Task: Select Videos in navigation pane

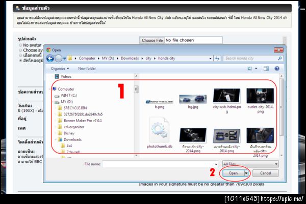Action: [x=63, y=76]
